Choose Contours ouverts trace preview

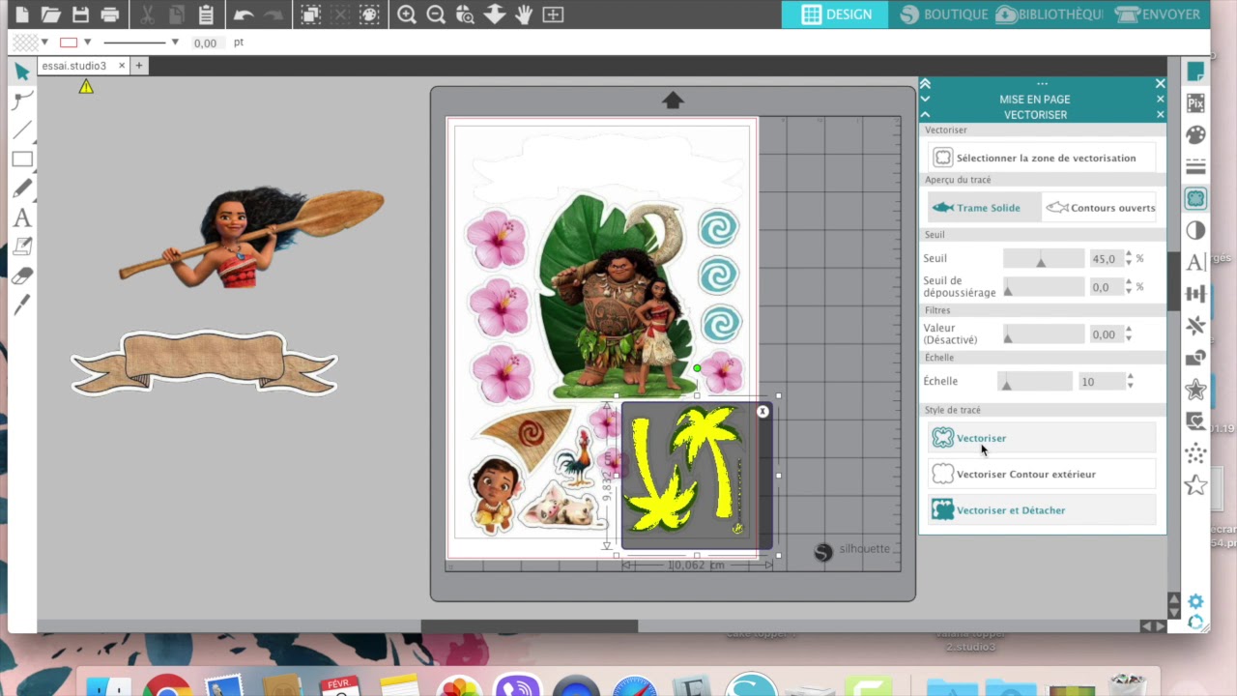(1099, 208)
